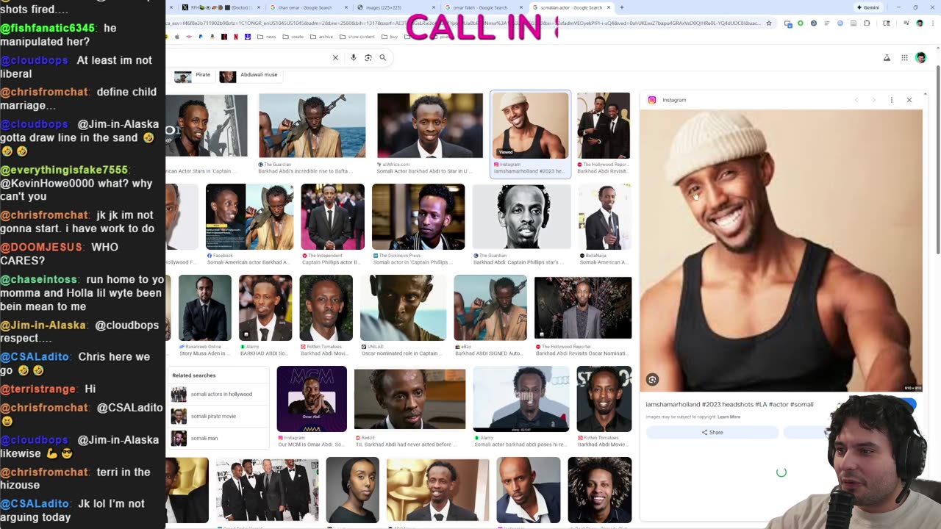Open iamshamarholland #2023 headshots caption link
Screen dimensions: 941x529
click(x=729, y=404)
